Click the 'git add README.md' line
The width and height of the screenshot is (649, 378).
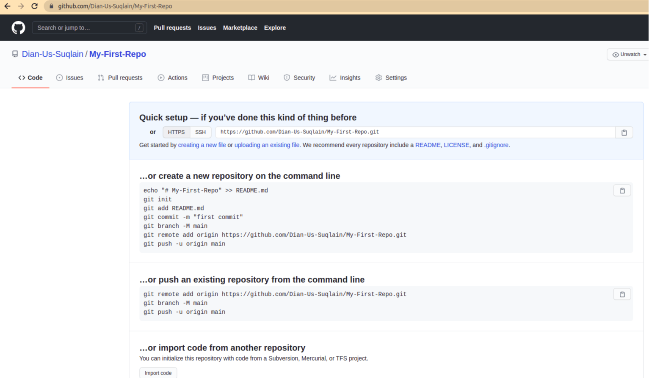(174, 208)
